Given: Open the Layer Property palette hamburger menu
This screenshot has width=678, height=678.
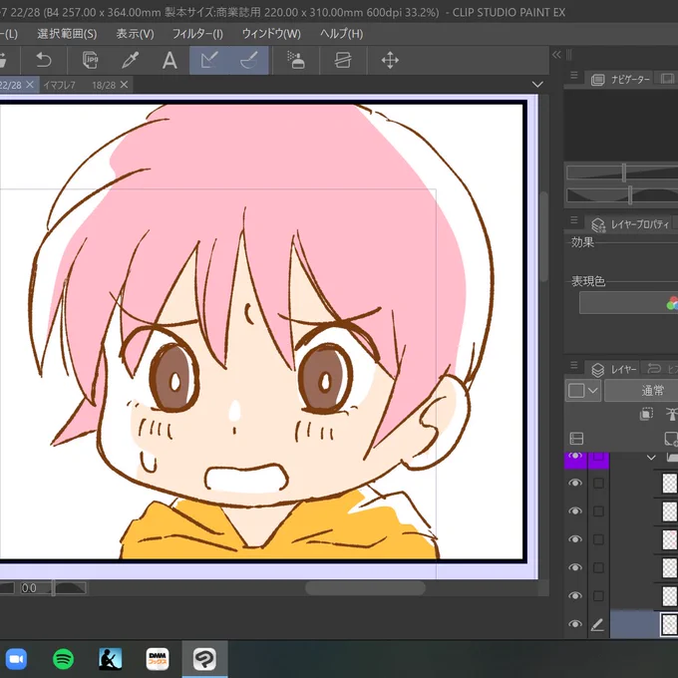Looking at the screenshot, I should [573, 220].
